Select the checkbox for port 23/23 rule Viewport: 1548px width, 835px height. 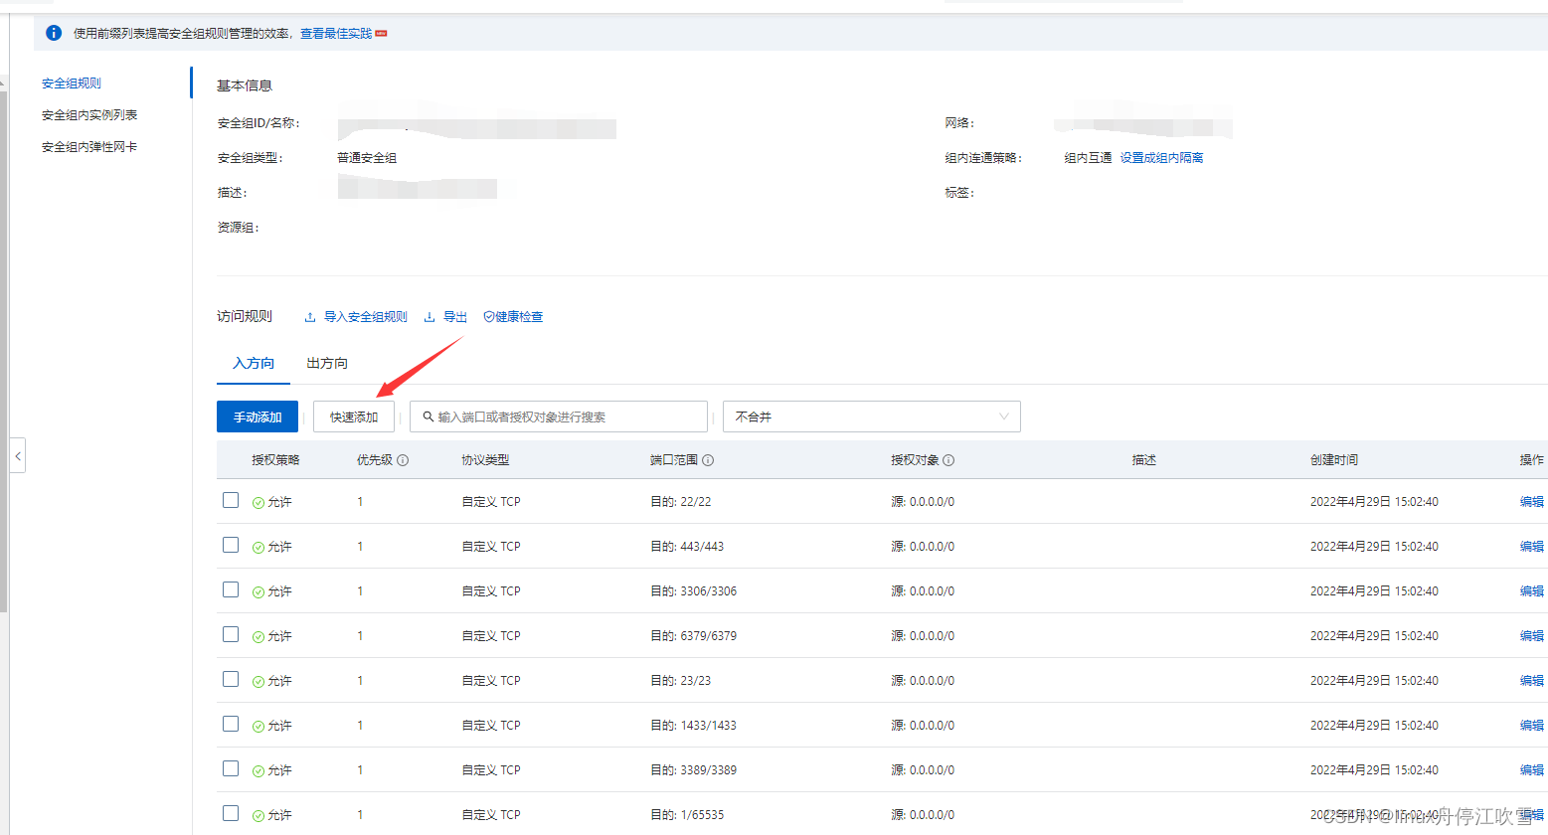(231, 679)
